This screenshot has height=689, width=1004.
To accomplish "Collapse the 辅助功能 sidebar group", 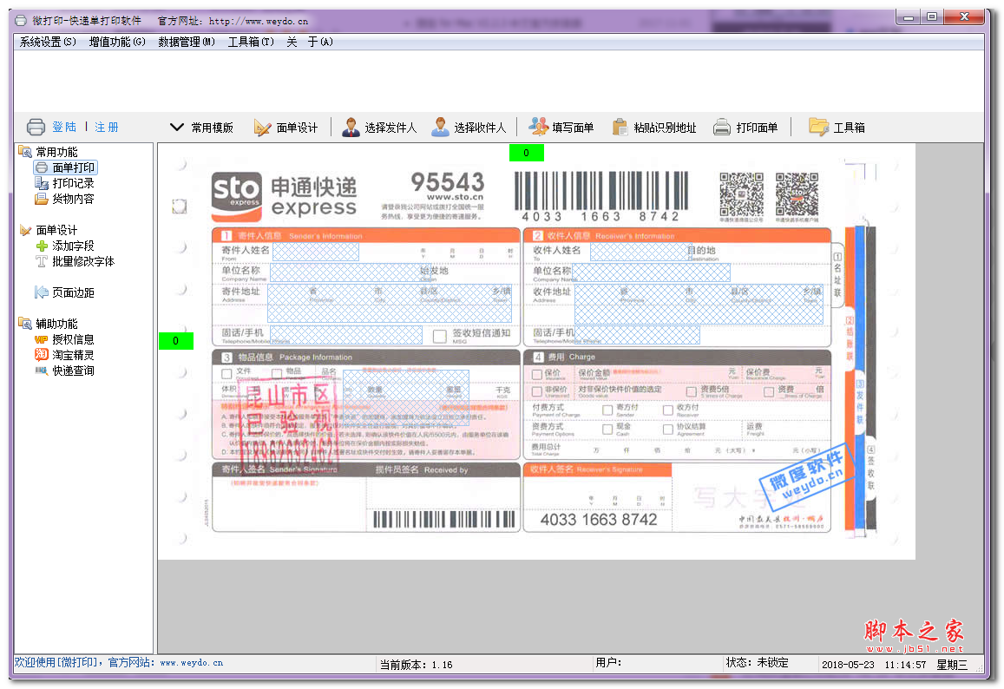I will coord(26,323).
